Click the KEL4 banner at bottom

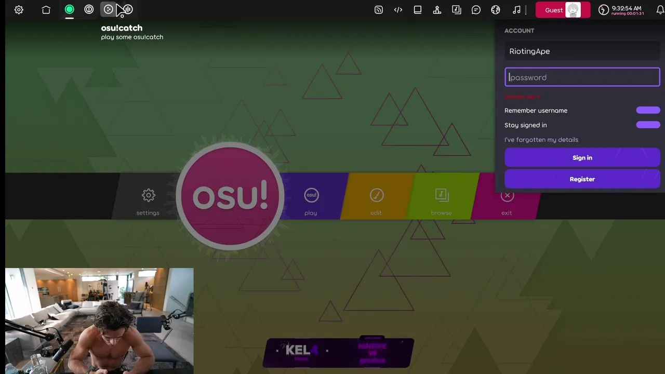pos(338,353)
